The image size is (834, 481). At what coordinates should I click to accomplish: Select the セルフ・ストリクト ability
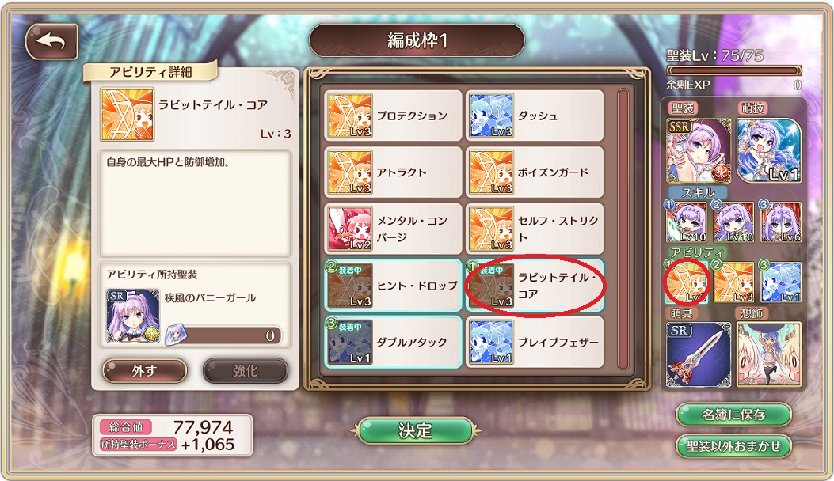point(535,229)
